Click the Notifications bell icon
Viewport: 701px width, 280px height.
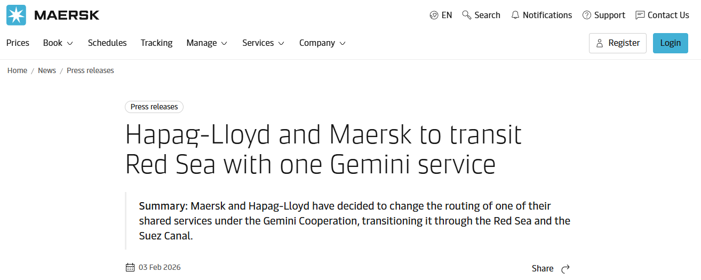(x=515, y=15)
